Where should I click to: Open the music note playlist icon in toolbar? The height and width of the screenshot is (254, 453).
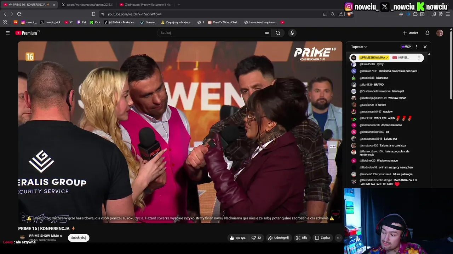tap(434, 14)
